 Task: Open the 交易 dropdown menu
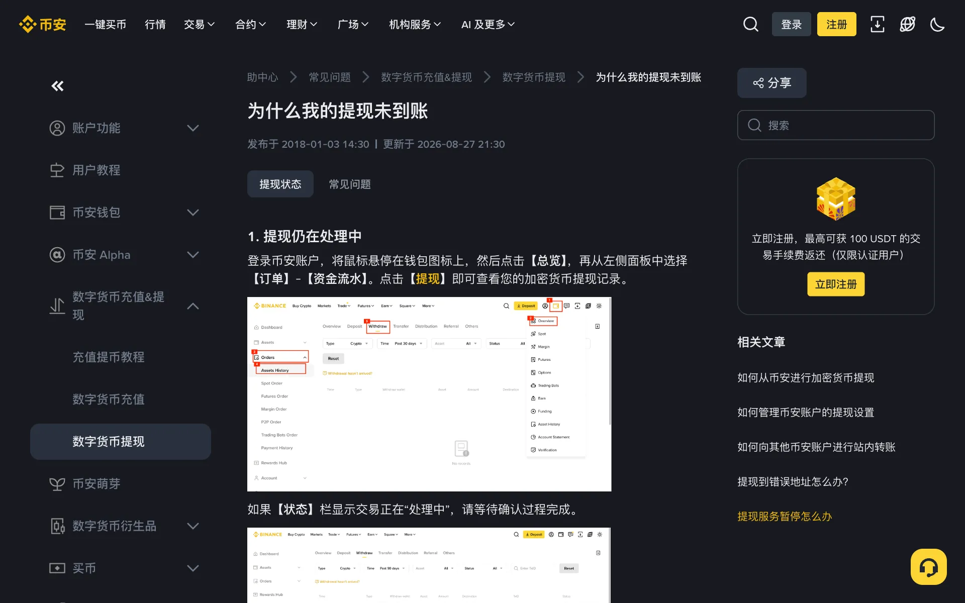pyautogui.click(x=199, y=24)
